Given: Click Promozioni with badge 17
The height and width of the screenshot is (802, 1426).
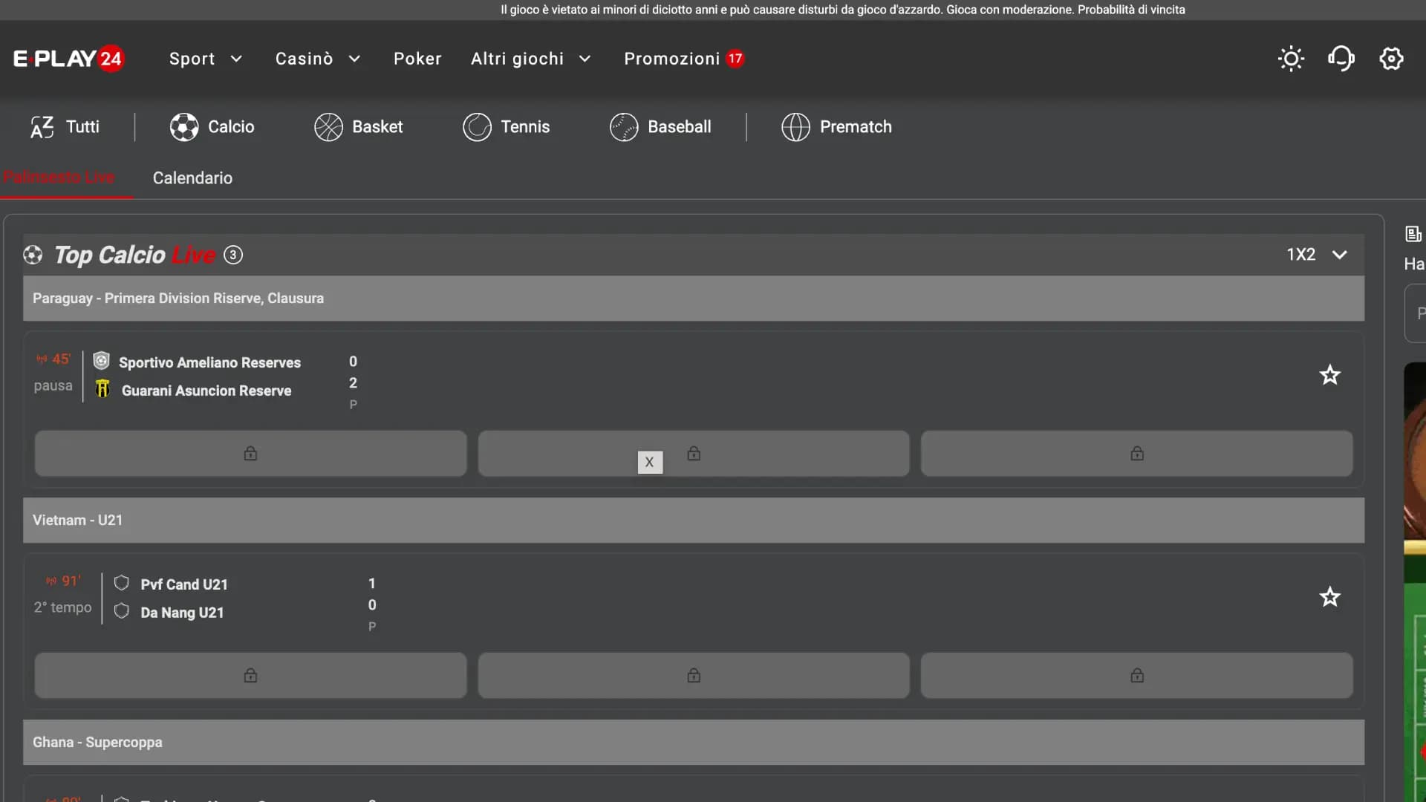Looking at the screenshot, I should 683,58.
